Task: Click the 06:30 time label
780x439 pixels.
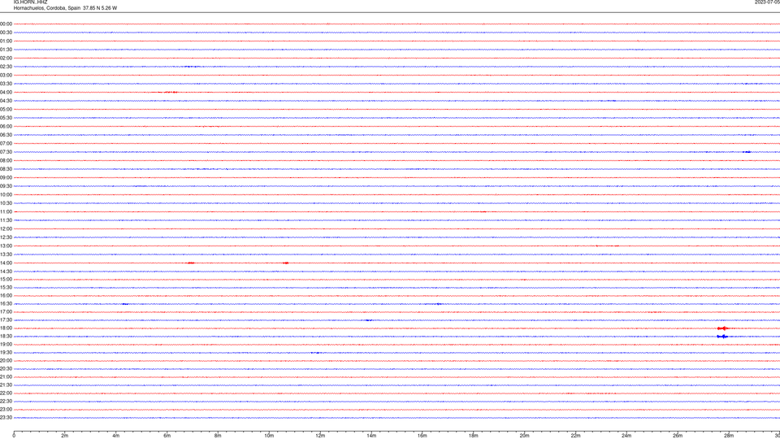Action: [6, 135]
